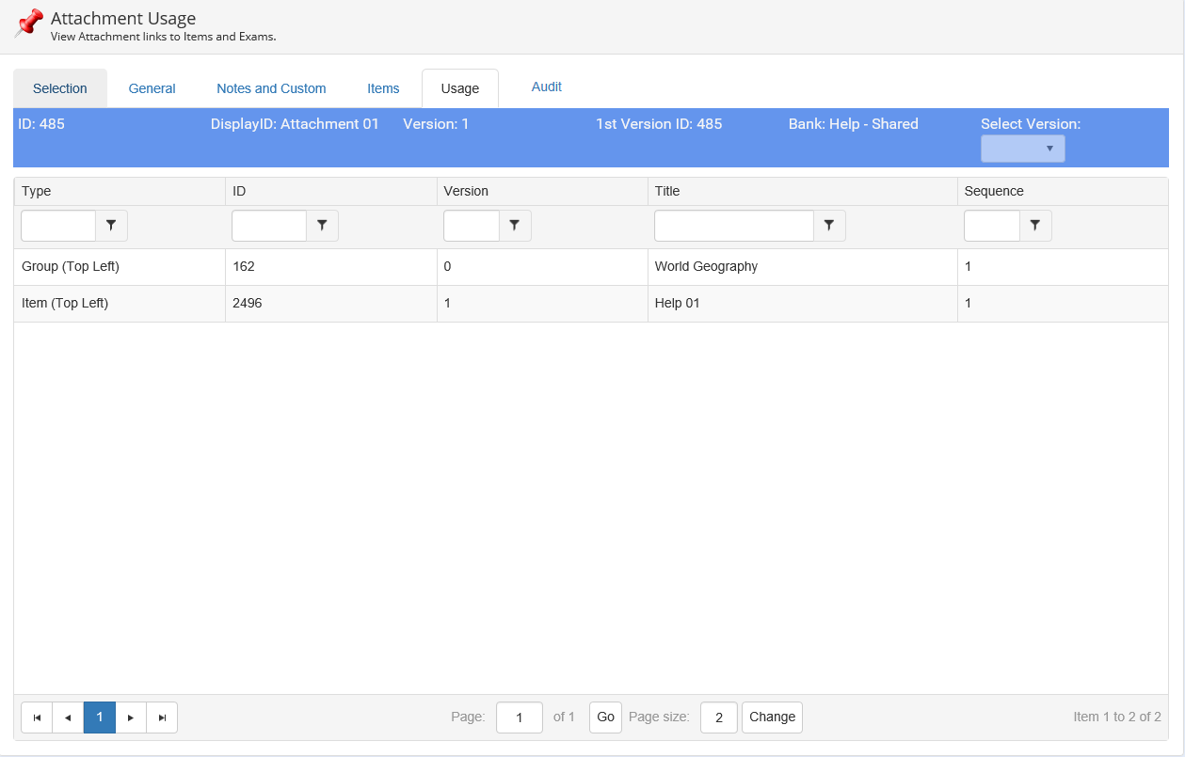Viewport: 1185px width, 757px height.
Task: Open the Select Version dropdown
Action: coord(1022,149)
